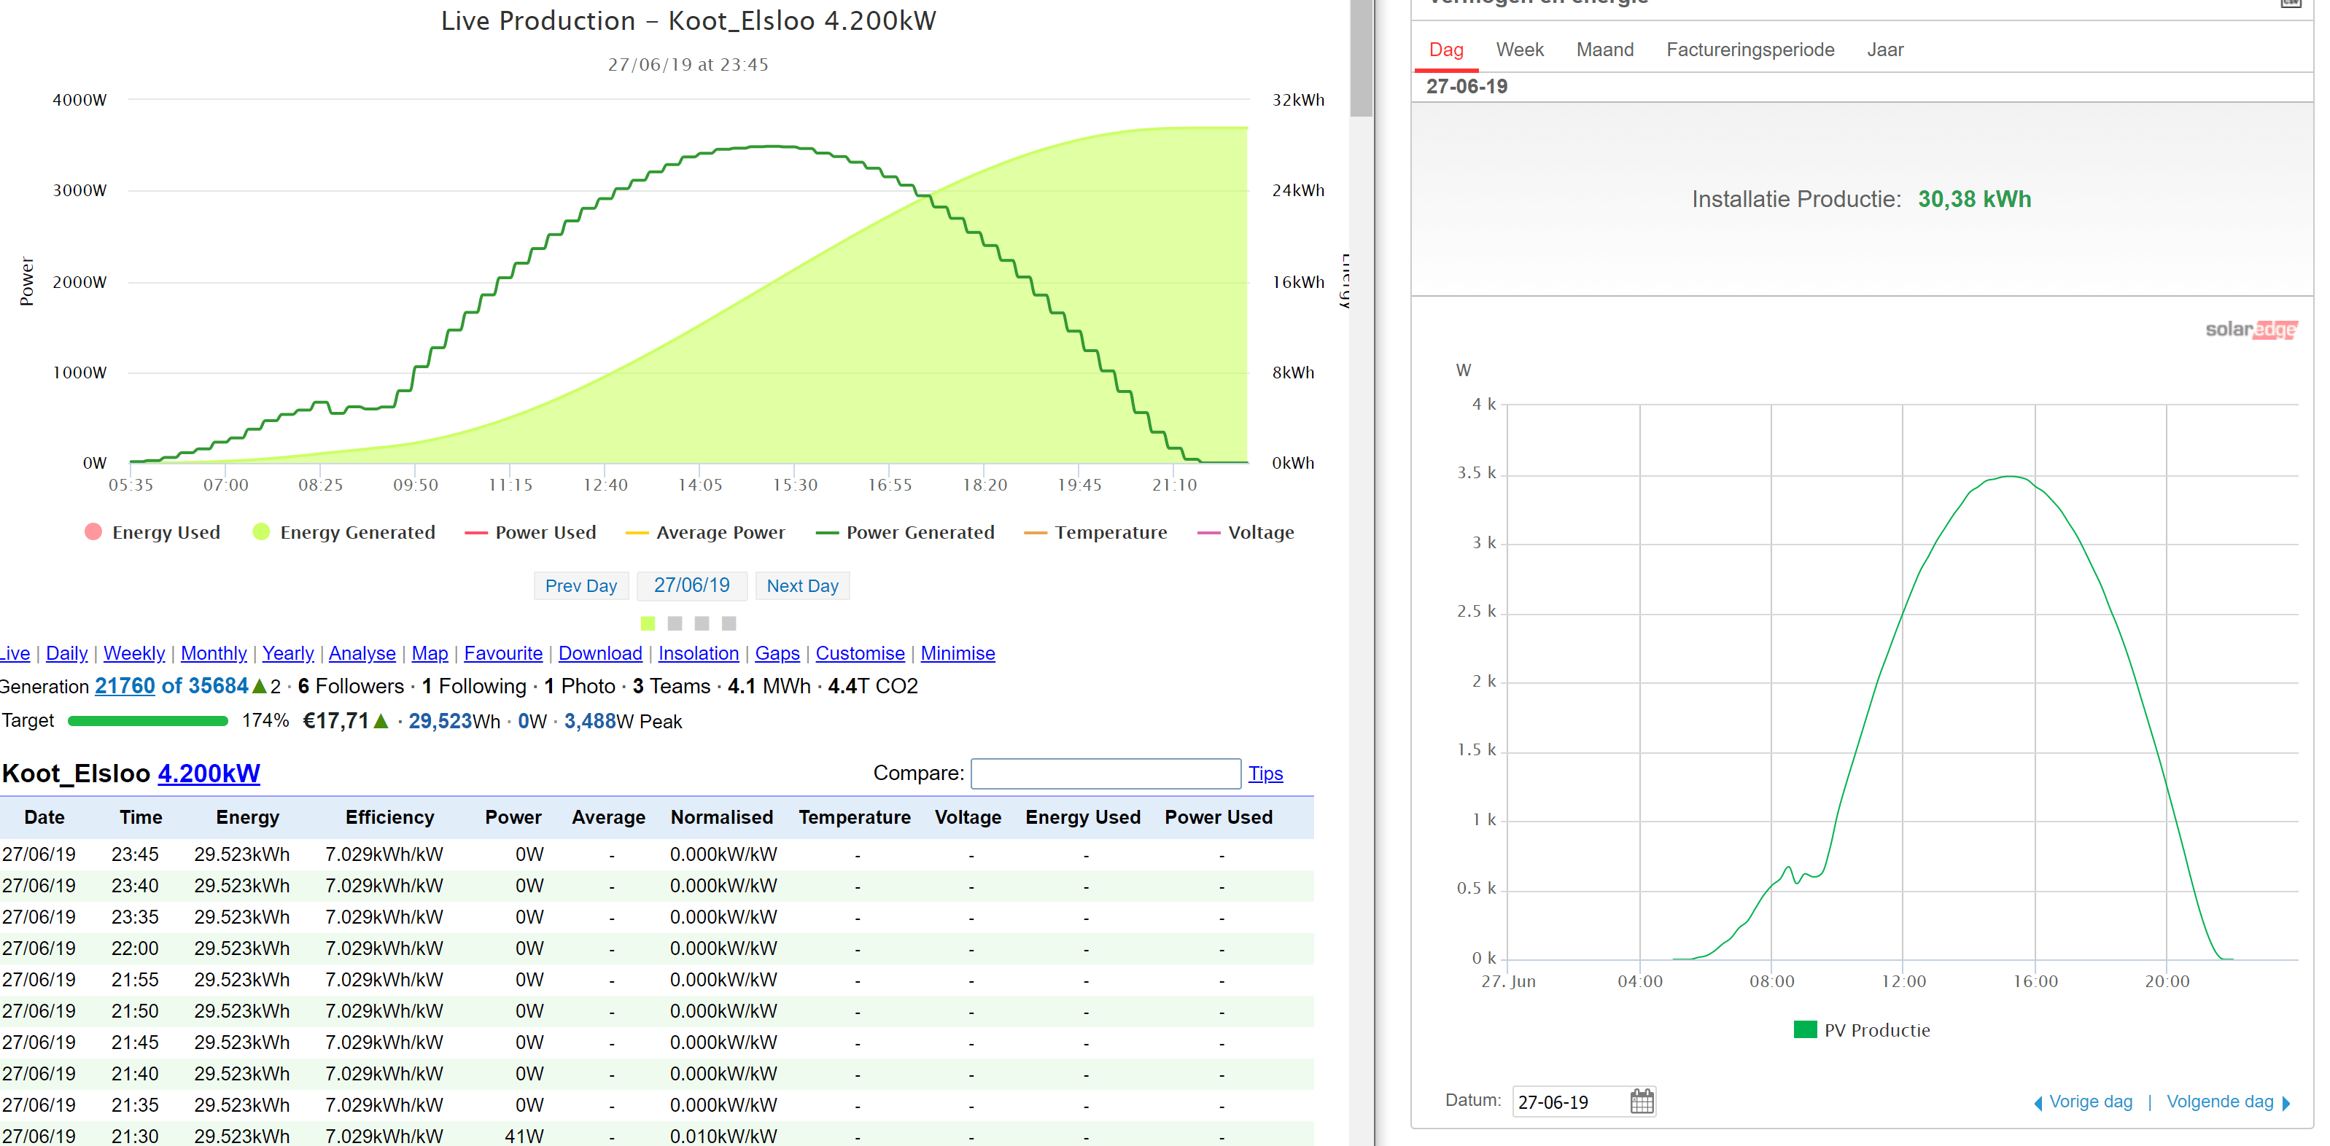Click the last gray page indicator square

click(729, 623)
